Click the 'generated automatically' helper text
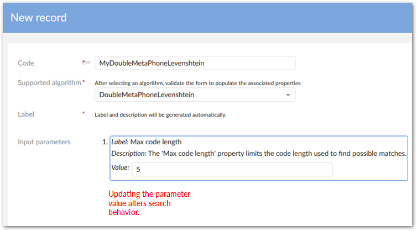The height and width of the screenshot is (231, 417). (x=160, y=115)
